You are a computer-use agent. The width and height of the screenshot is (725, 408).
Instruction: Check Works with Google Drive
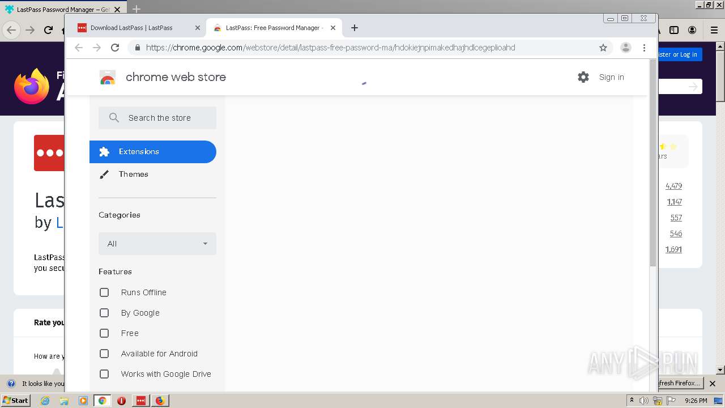point(104,374)
